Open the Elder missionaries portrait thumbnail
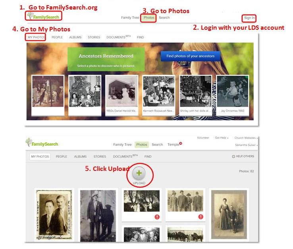The image size is (293, 249). (x=54, y=215)
